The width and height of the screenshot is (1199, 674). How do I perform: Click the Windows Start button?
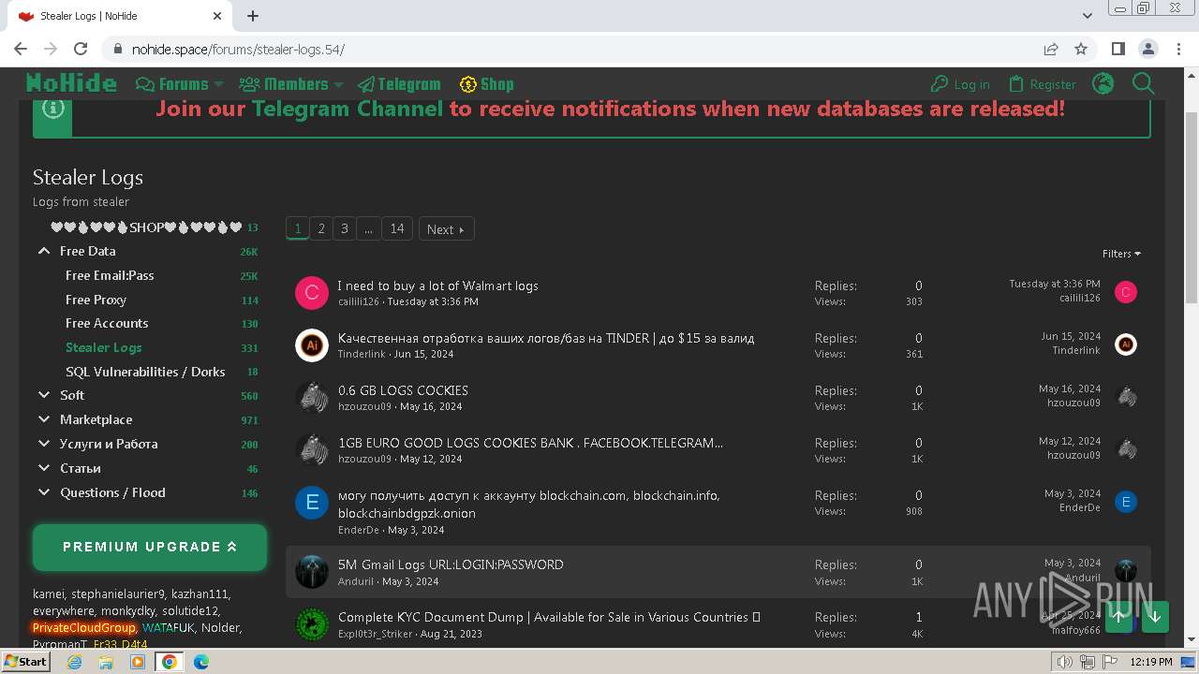click(x=25, y=662)
